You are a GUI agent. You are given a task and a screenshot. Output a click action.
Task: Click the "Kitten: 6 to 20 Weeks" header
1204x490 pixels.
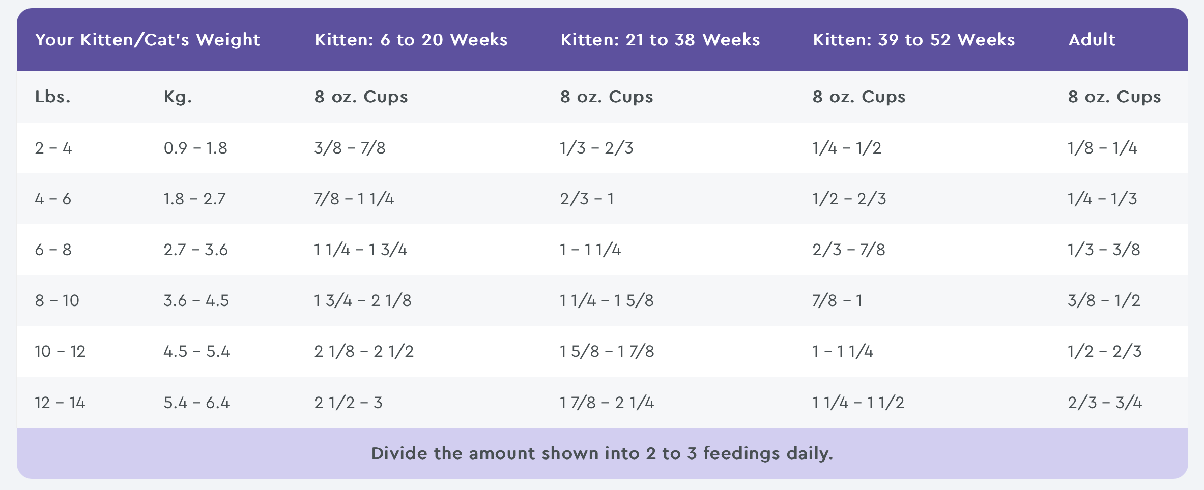(x=411, y=40)
